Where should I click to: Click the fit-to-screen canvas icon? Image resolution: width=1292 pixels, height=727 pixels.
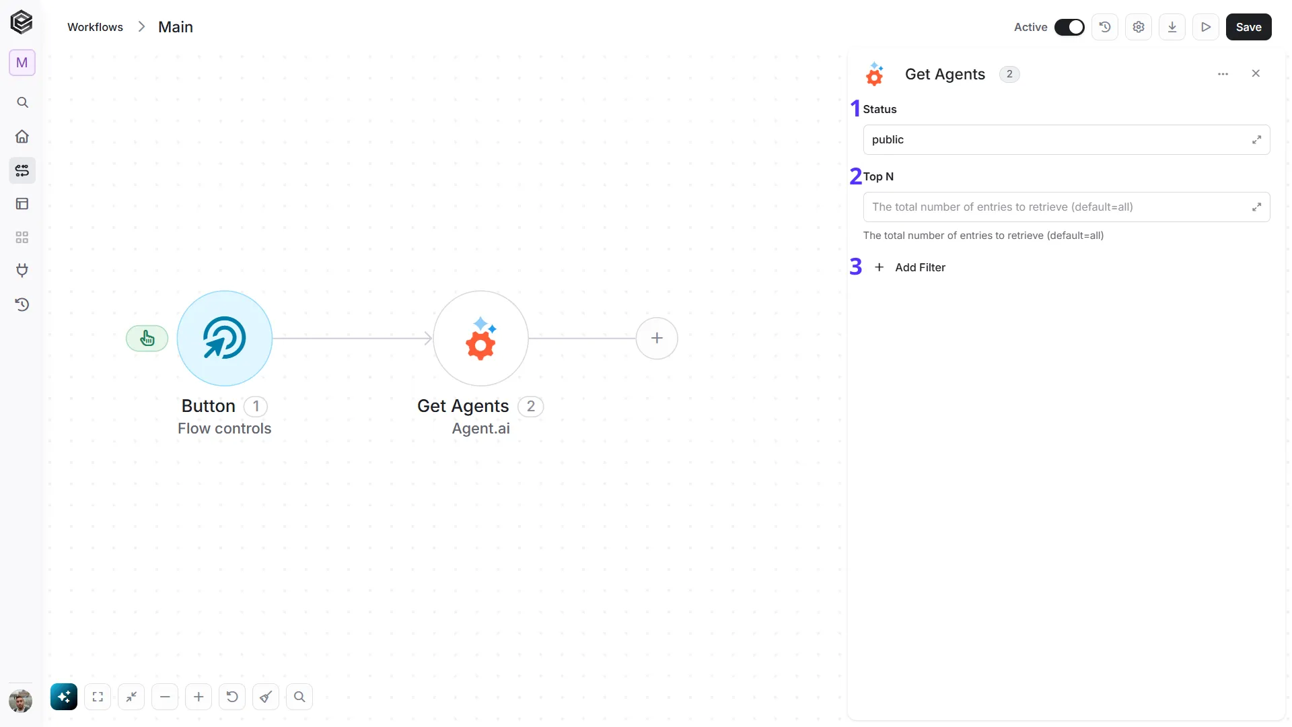[x=98, y=697]
